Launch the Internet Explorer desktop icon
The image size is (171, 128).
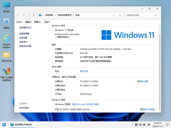(x=6, y=41)
